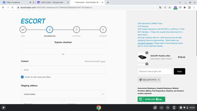Viewport: 197px width, 111px height.
Task: Click step 2 Information circle
Action: click(x=50, y=30)
